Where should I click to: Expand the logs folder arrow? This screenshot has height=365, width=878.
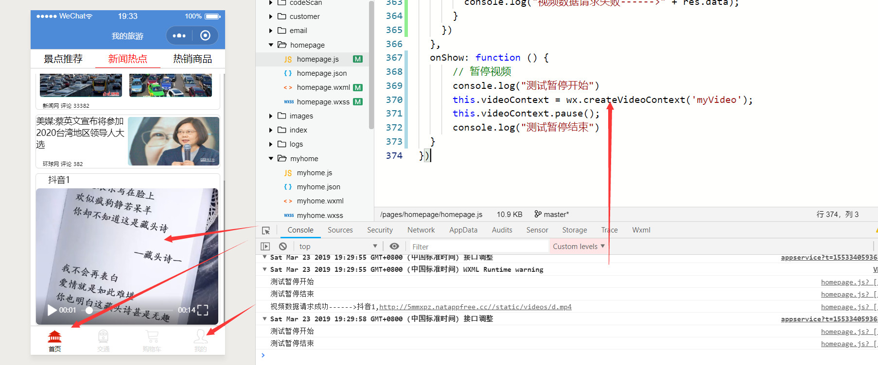pyautogui.click(x=271, y=144)
